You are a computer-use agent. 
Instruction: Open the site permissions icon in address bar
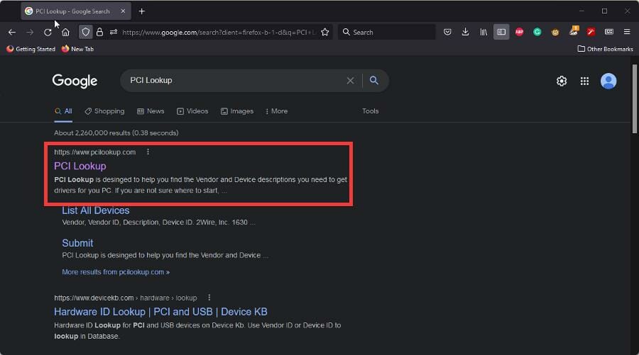[114, 32]
